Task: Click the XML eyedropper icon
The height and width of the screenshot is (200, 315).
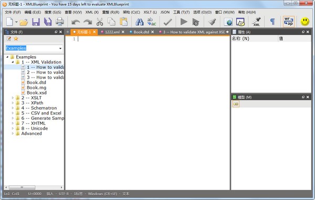Action: tap(257, 22)
